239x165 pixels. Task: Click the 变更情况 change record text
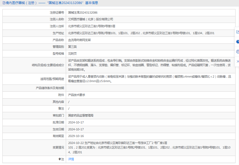coord(149,148)
